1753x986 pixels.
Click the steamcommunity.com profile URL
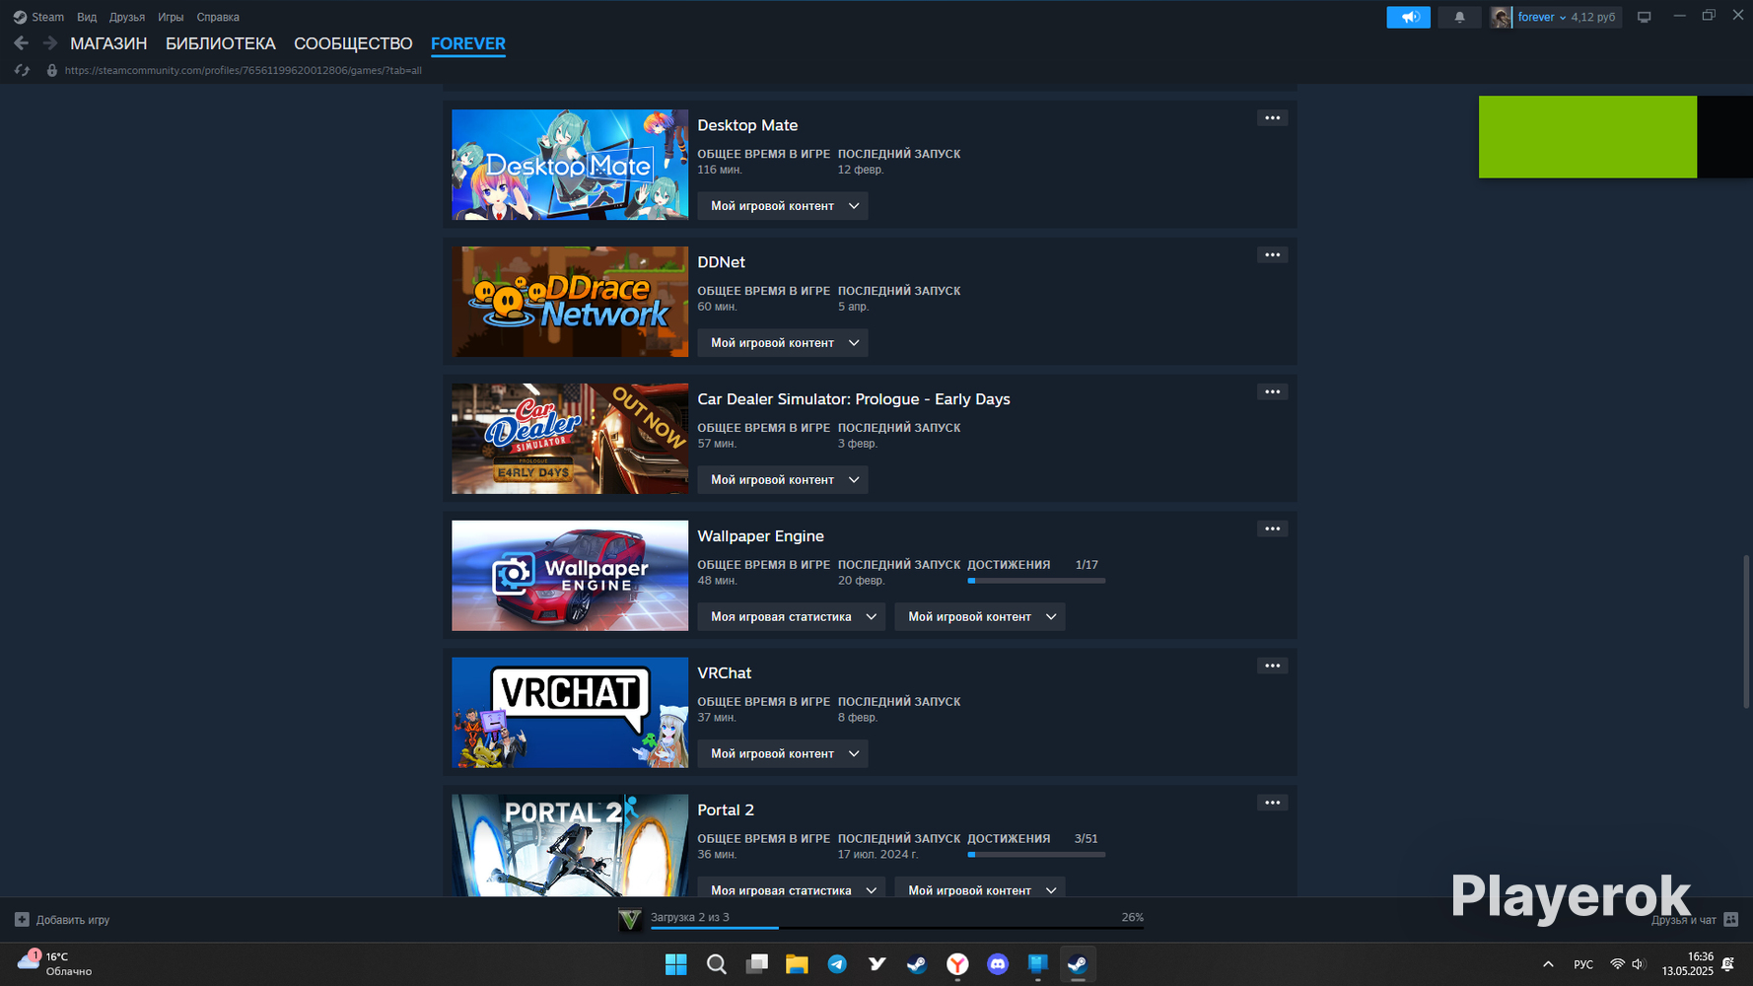[244, 70]
